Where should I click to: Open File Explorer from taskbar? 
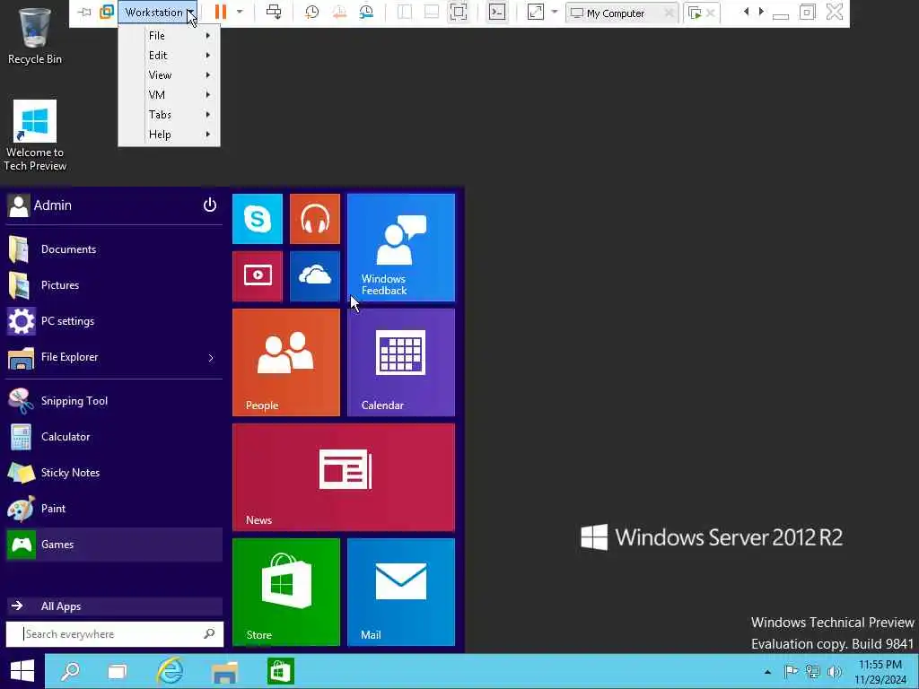click(224, 671)
